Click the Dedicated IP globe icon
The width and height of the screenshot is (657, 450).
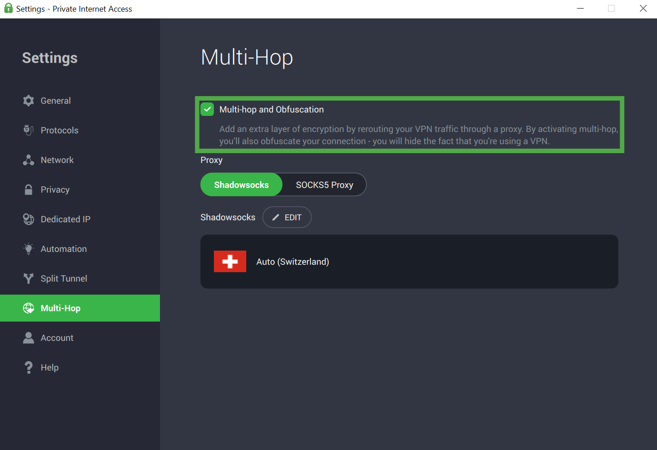28,219
